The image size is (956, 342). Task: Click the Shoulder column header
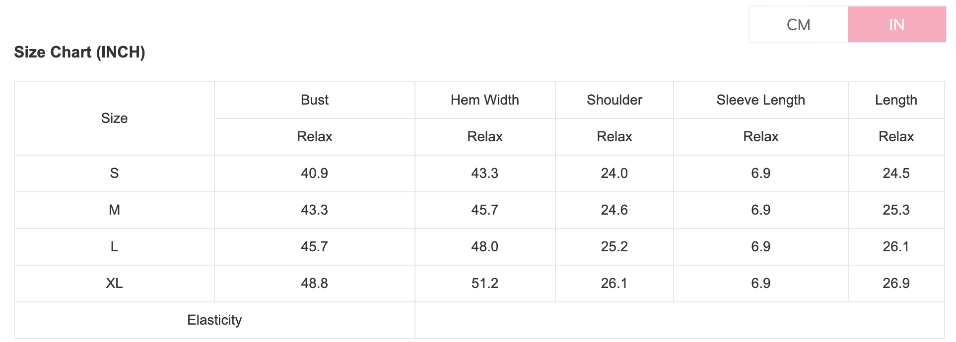coord(614,100)
